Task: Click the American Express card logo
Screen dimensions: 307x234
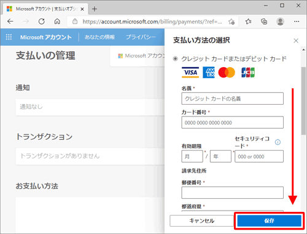Action: tap(209, 73)
